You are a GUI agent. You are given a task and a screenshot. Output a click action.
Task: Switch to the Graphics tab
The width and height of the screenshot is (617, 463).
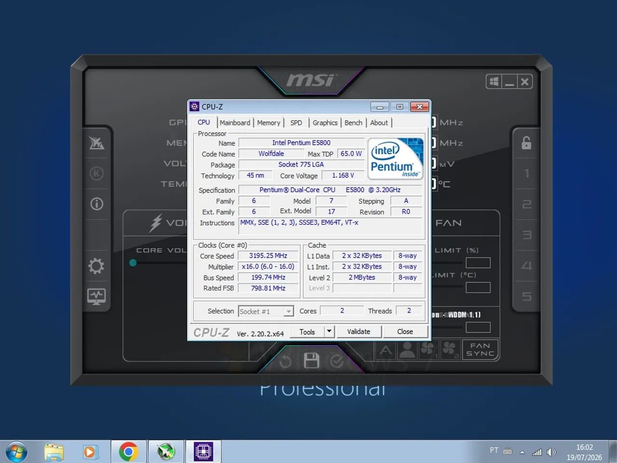coord(325,123)
